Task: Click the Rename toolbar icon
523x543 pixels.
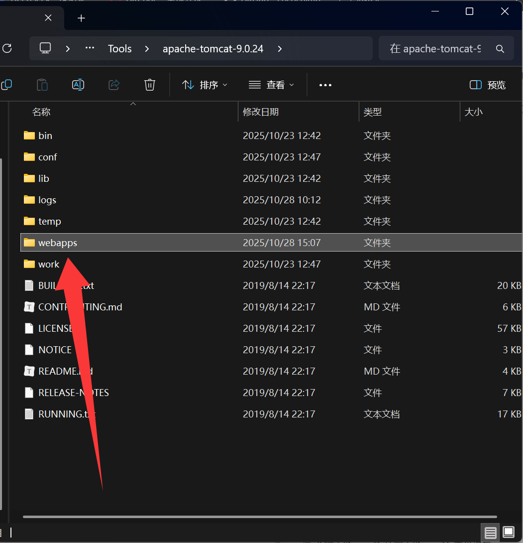Action: point(78,85)
